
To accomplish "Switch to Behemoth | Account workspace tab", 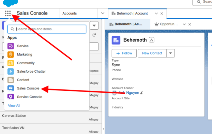I will (x=132, y=14).
